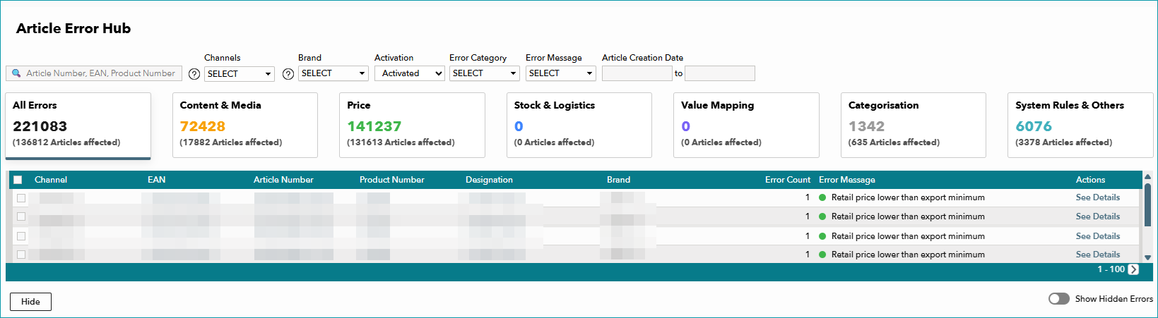
Task: Click the help icon before Brand dropdown
Action: [x=288, y=74]
